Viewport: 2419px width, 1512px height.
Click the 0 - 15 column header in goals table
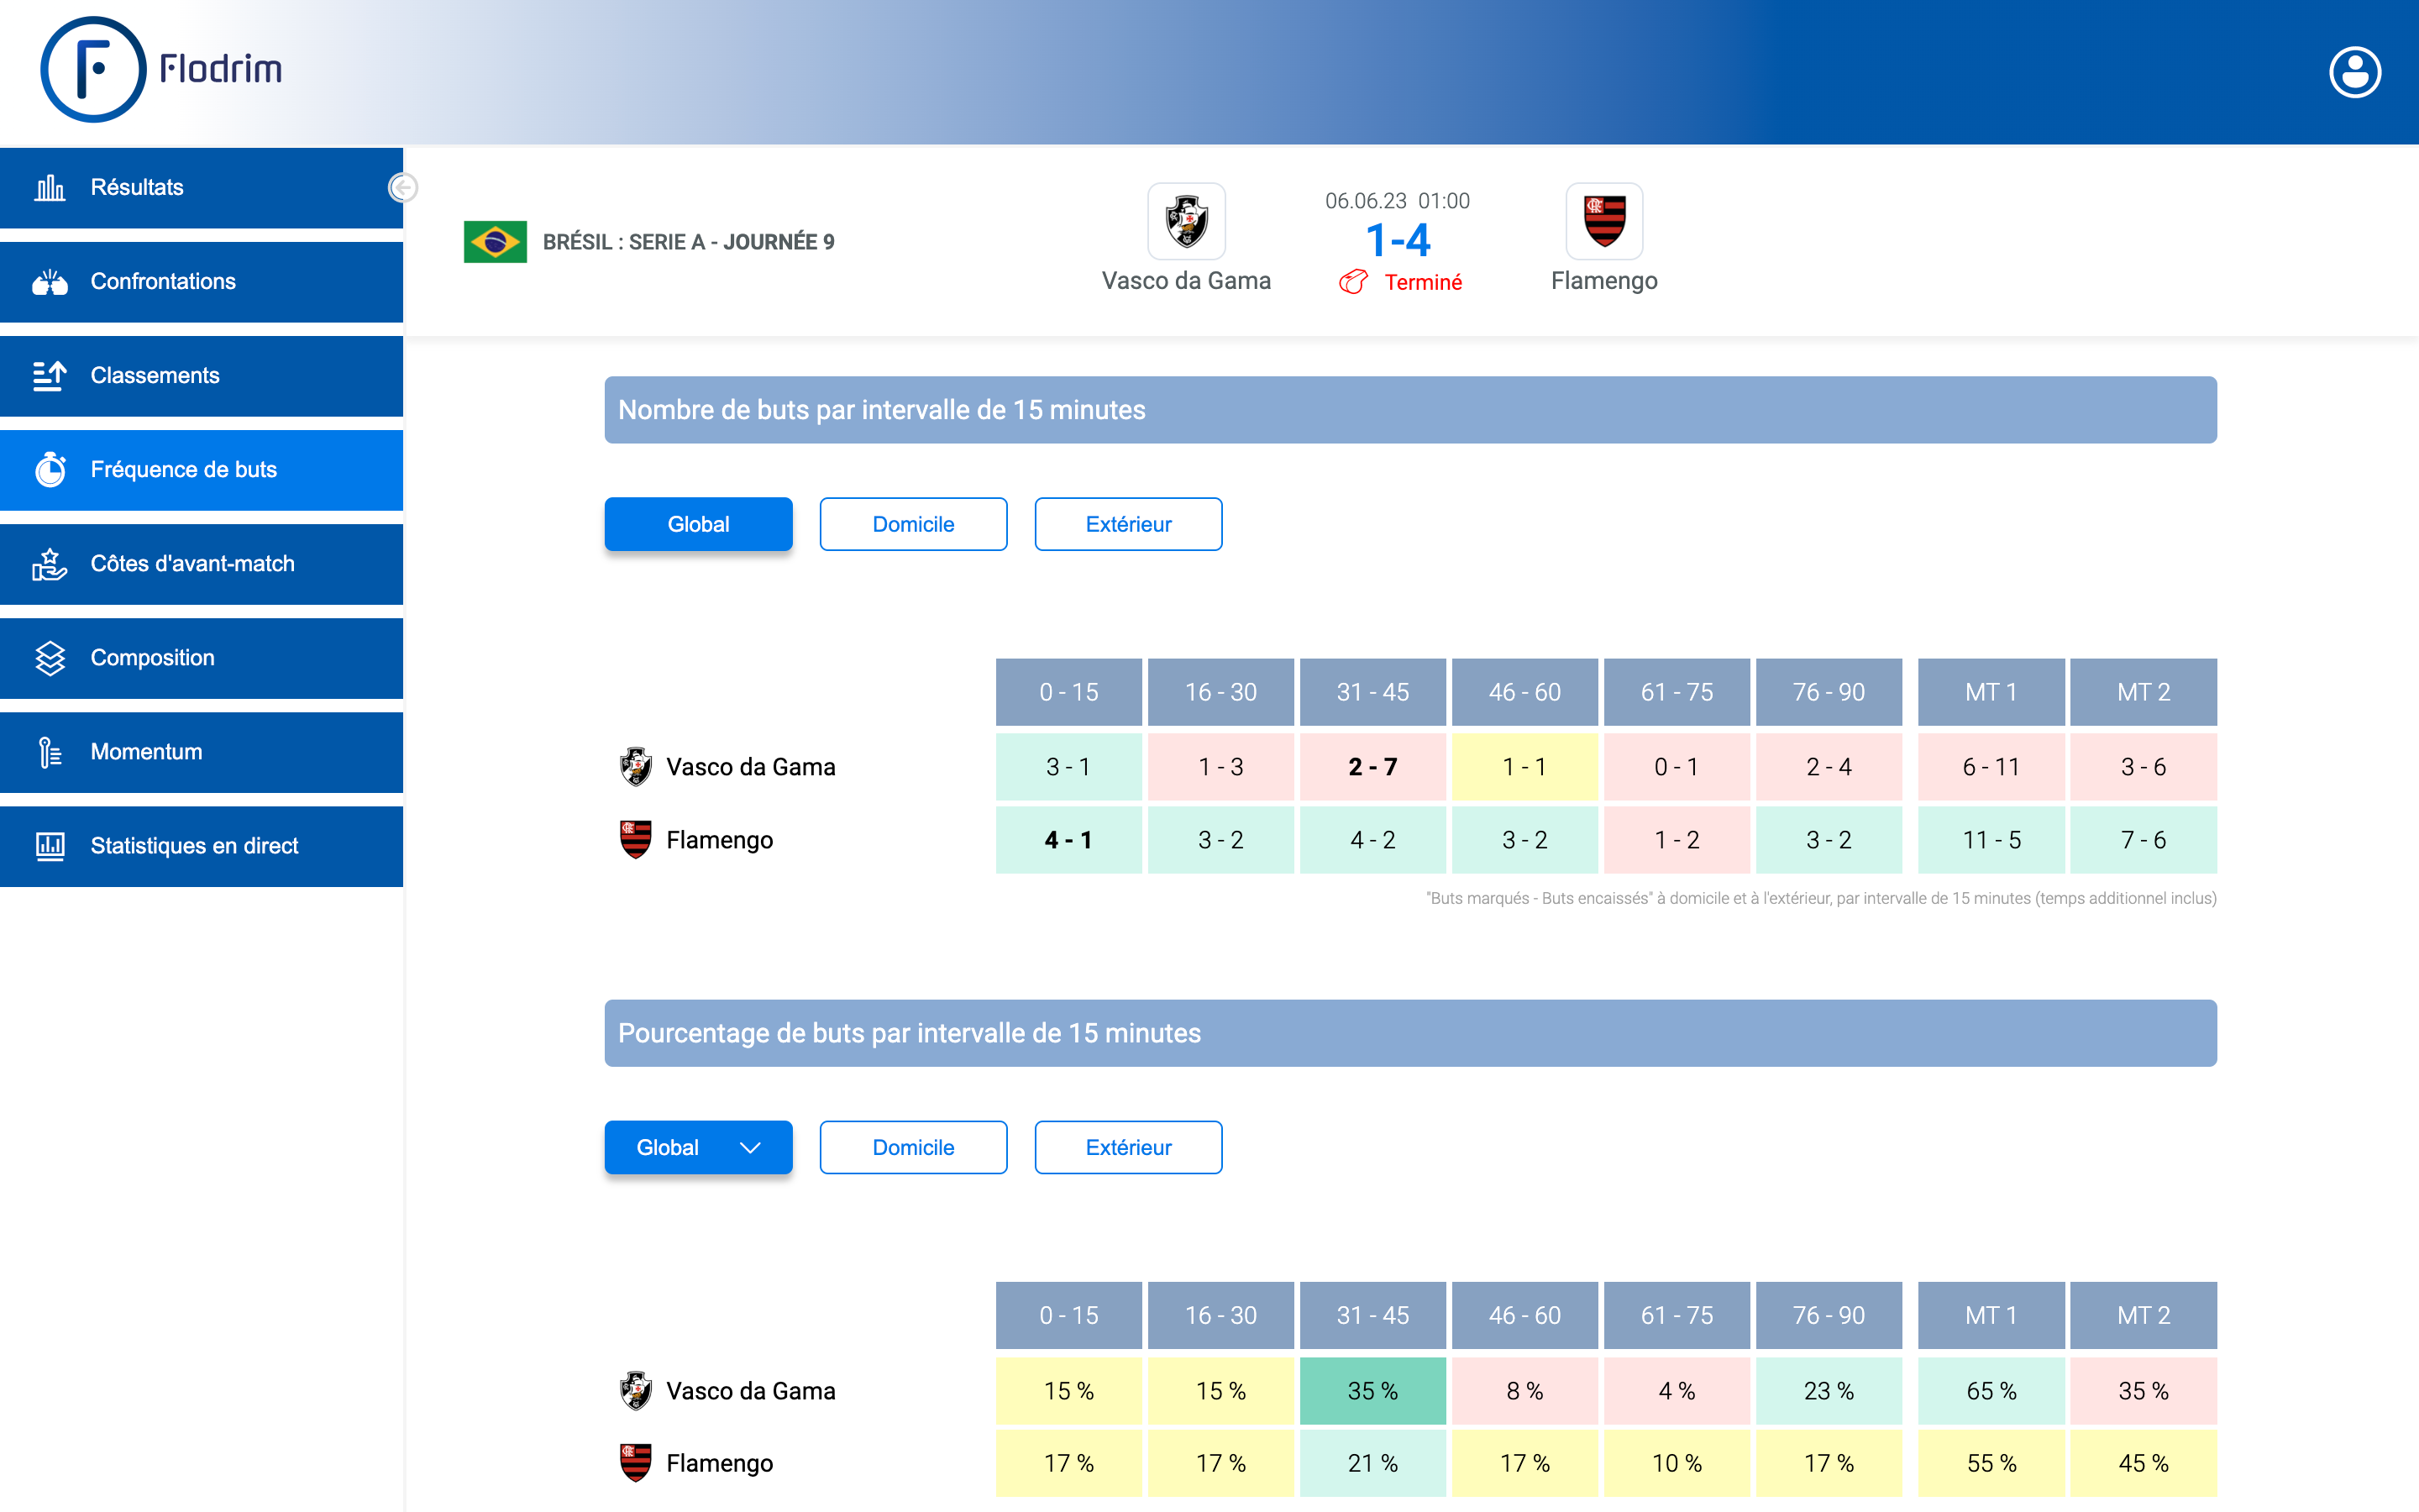click(x=1068, y=692)
